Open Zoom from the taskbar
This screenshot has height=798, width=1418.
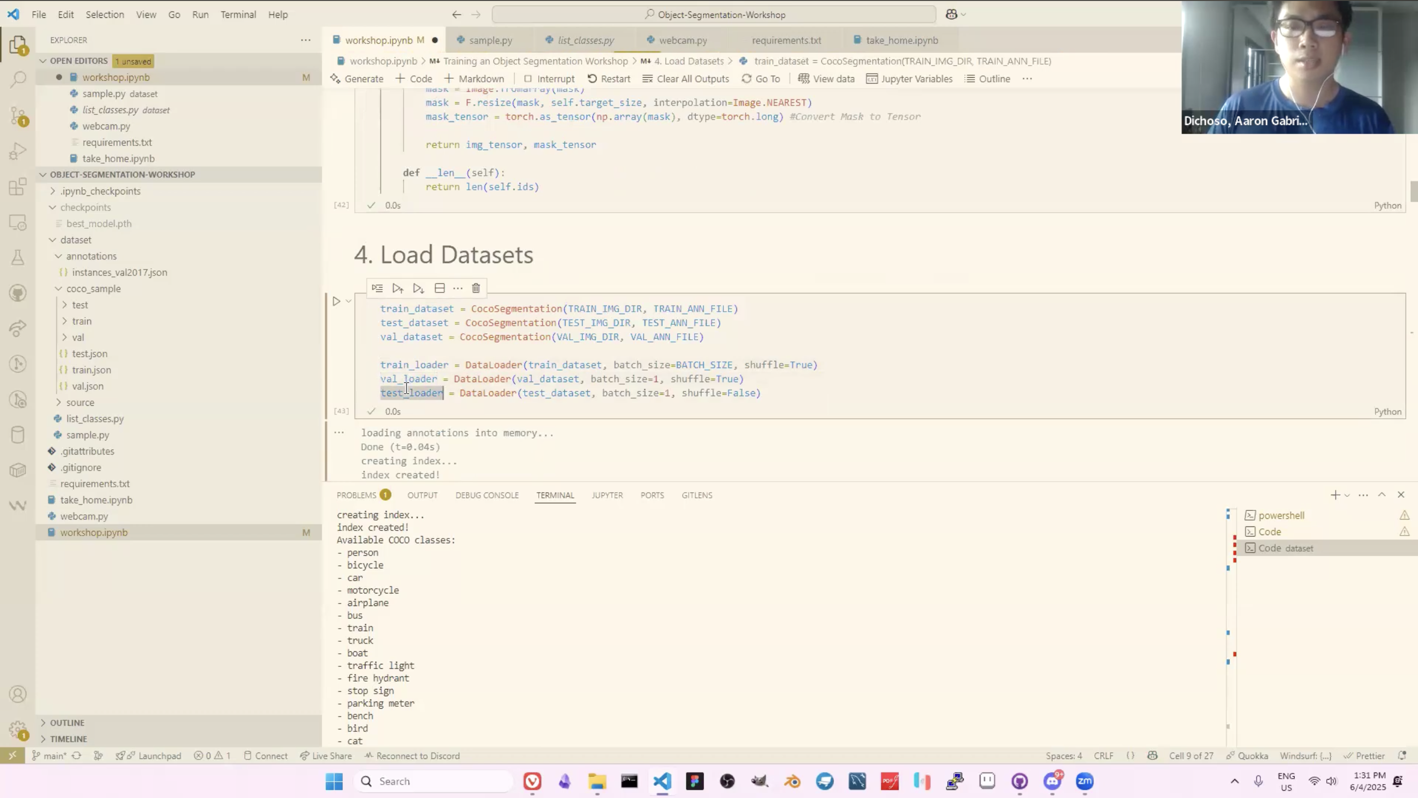(1084, 781)
